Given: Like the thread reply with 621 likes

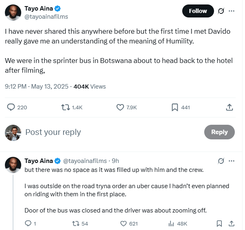Looking at the screenshot, I should click(124, 223).
